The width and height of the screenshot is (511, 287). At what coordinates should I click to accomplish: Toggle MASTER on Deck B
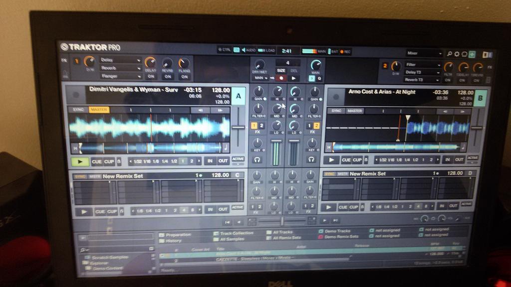355,111
